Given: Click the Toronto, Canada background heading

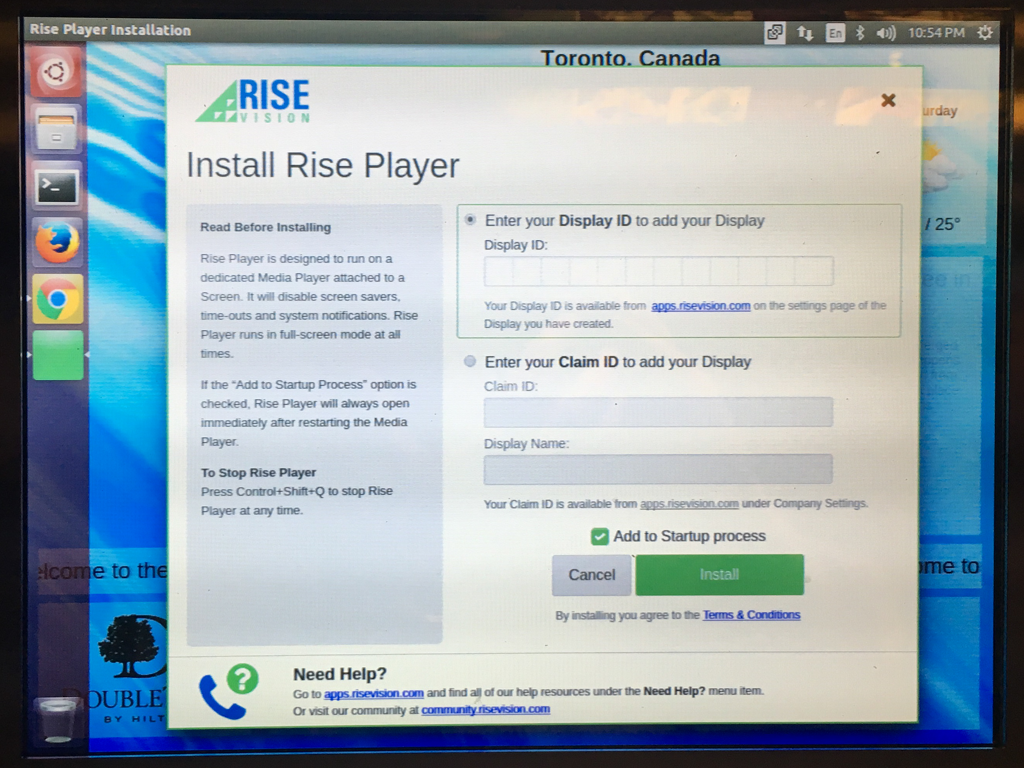Looking at the screenshot, I should click(x=630, y=58).
